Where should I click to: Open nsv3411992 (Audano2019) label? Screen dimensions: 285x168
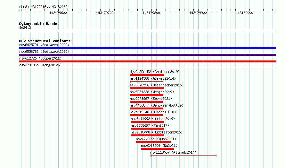153,119
